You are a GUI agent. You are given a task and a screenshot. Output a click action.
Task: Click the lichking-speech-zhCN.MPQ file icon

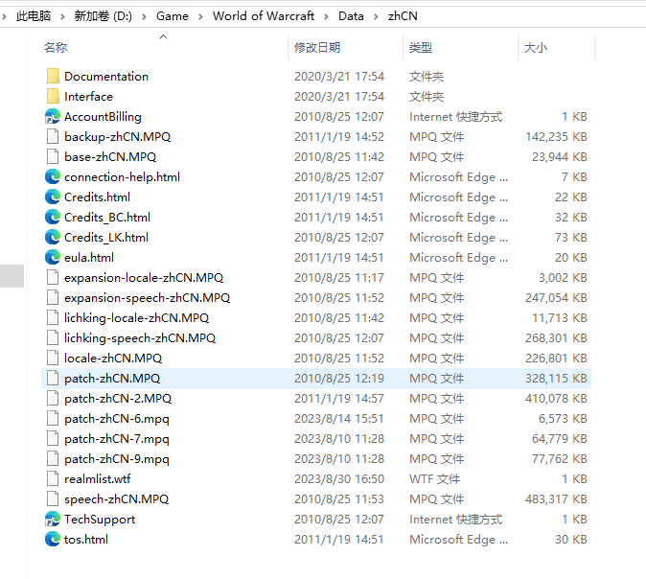(53, 338)
